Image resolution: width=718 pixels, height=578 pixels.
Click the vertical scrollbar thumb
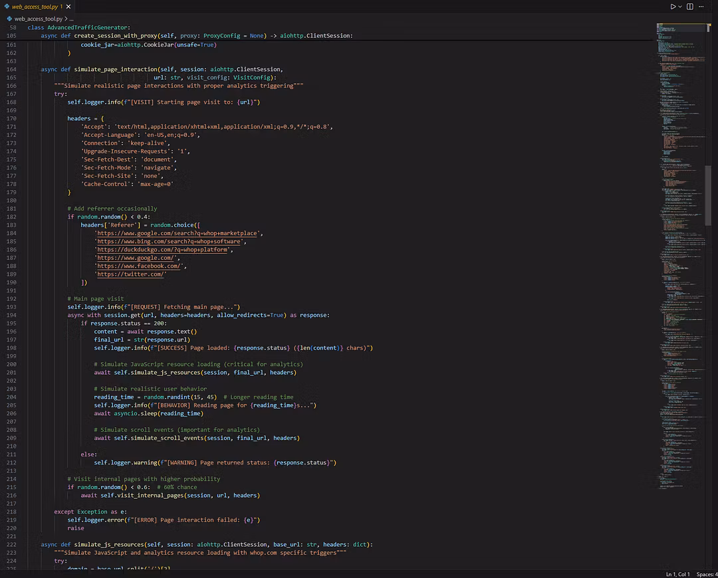coord(708,196)
